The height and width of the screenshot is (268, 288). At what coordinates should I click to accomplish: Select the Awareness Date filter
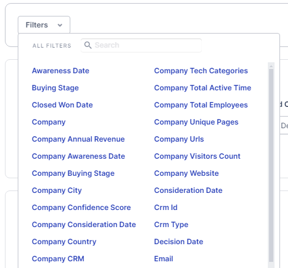click(x=61, y=71)
